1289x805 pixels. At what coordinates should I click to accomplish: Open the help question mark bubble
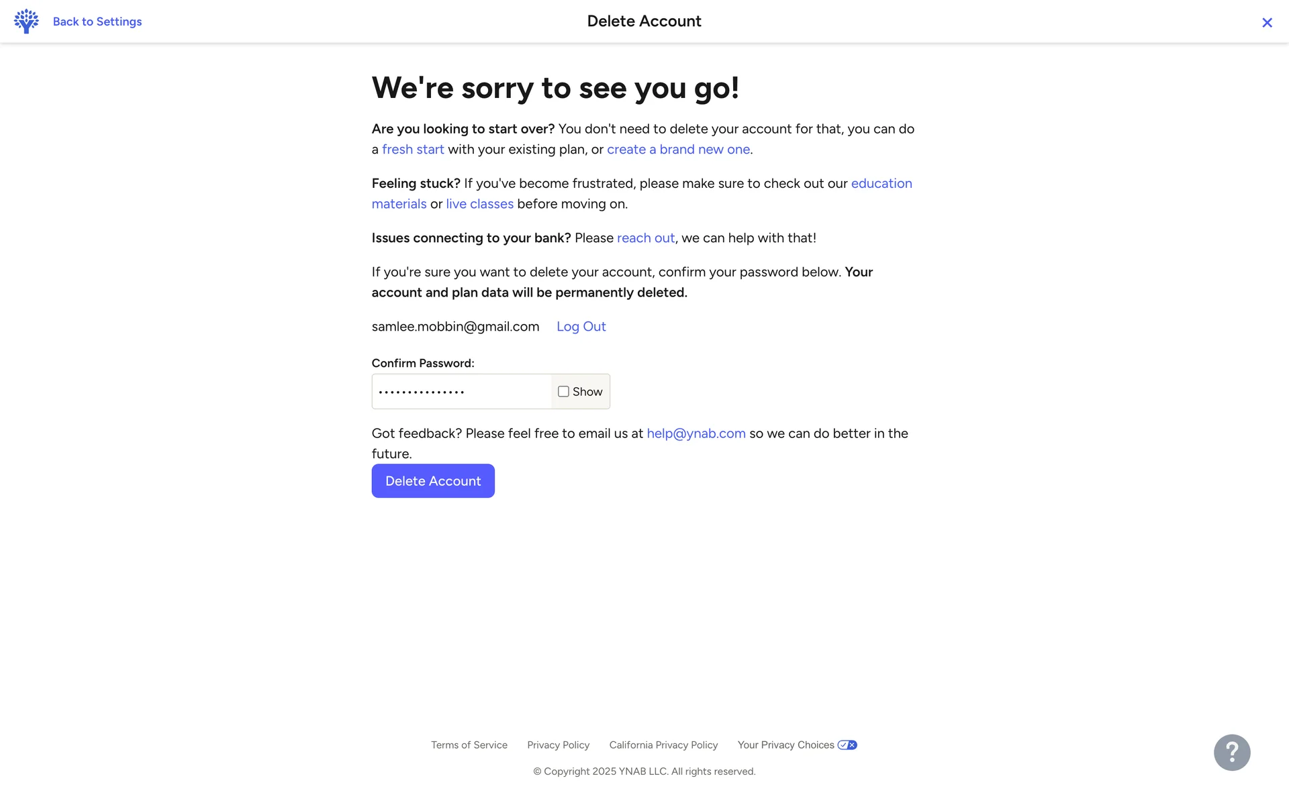coord(1231,752)
